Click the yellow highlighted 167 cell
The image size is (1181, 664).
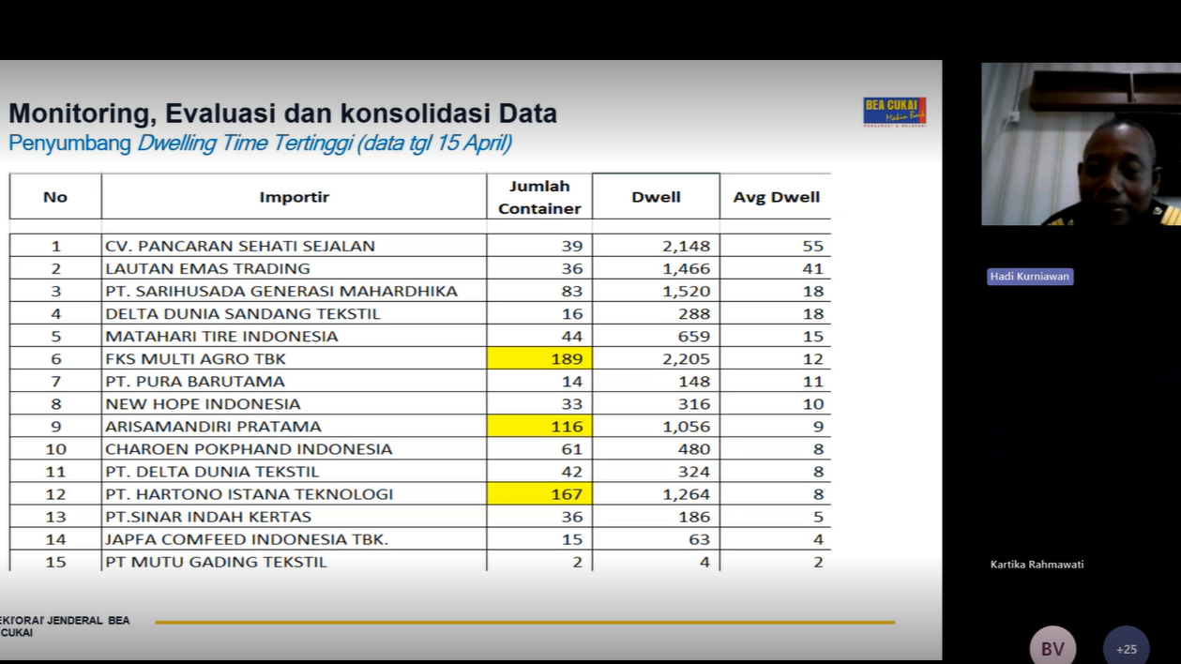[539, 493]
